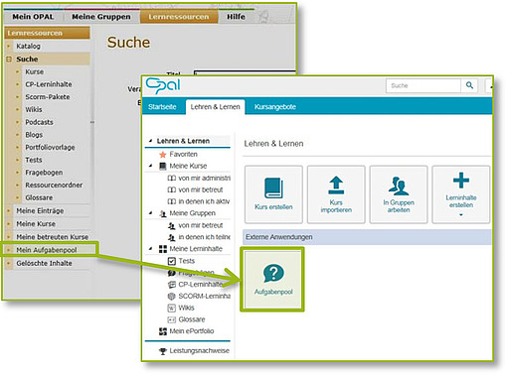Click the 'von mir betreut' courses book icon
The height and width of the screenshot is (375, 506).
click(x=172, y=189)
